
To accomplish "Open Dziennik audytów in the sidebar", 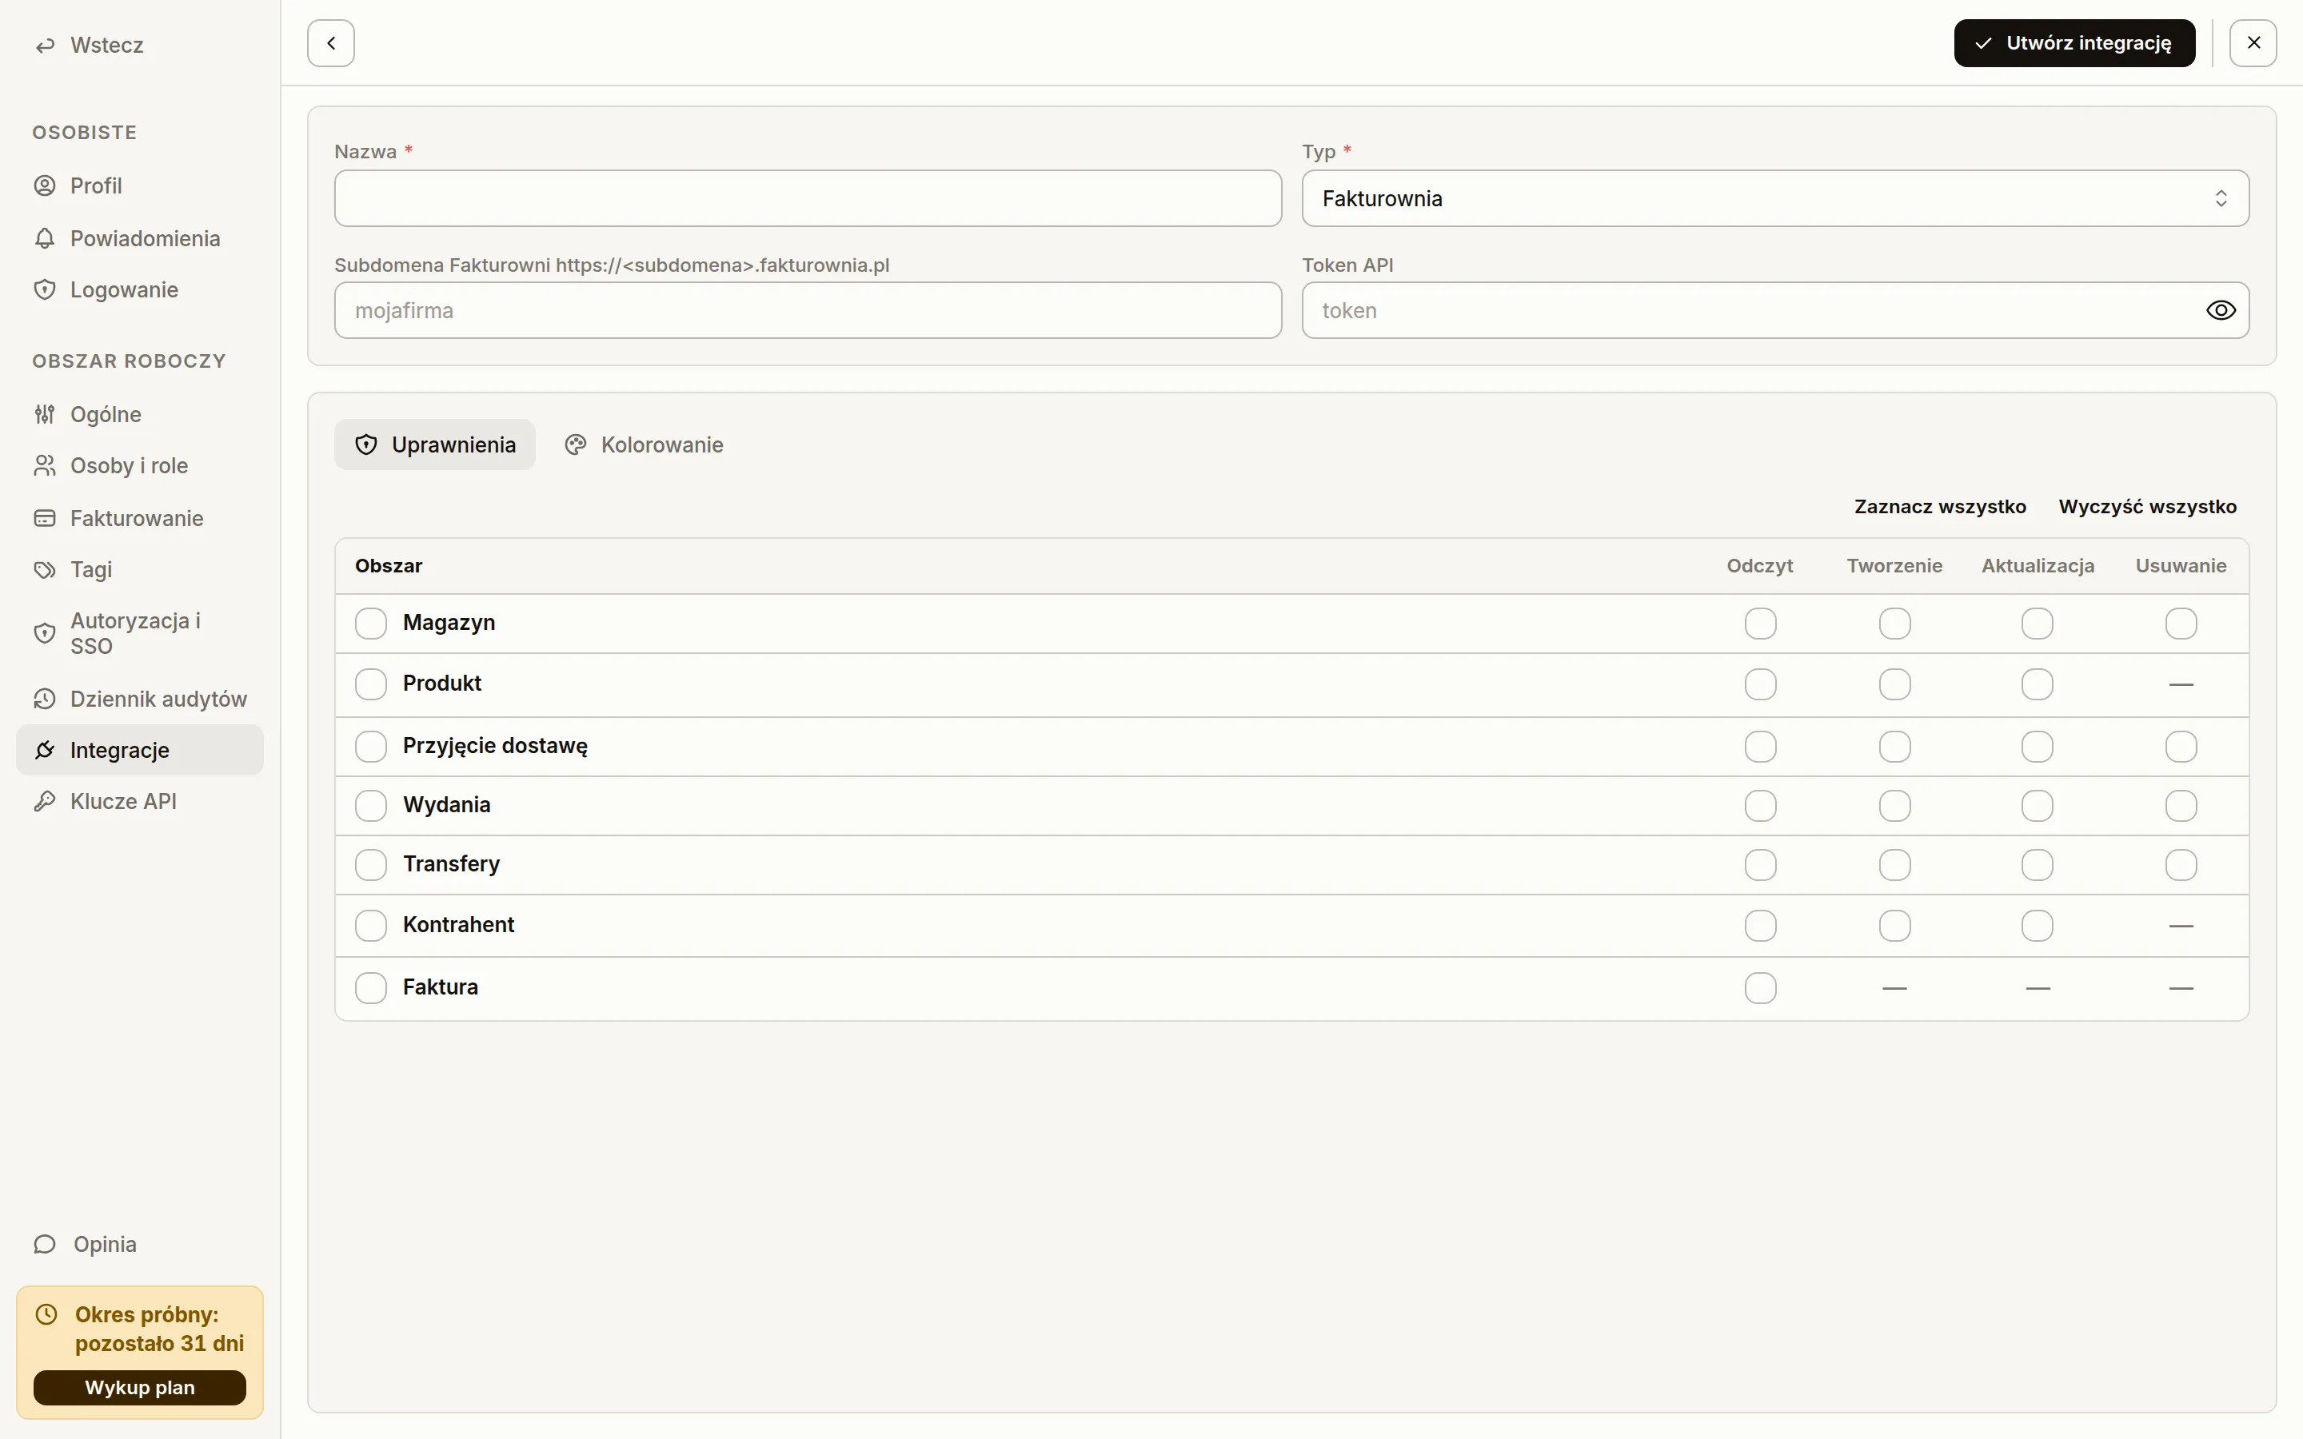I will pos(140,699).
